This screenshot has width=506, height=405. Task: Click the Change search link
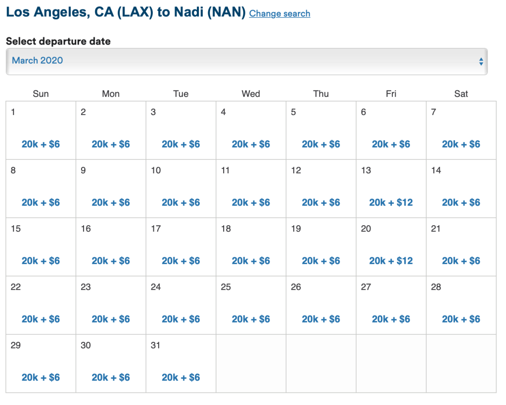click(x=279, y=13)
